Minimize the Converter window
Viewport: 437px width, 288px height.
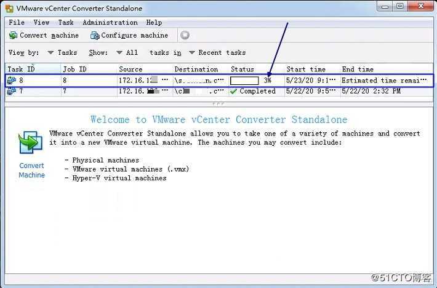click(385, 6)
